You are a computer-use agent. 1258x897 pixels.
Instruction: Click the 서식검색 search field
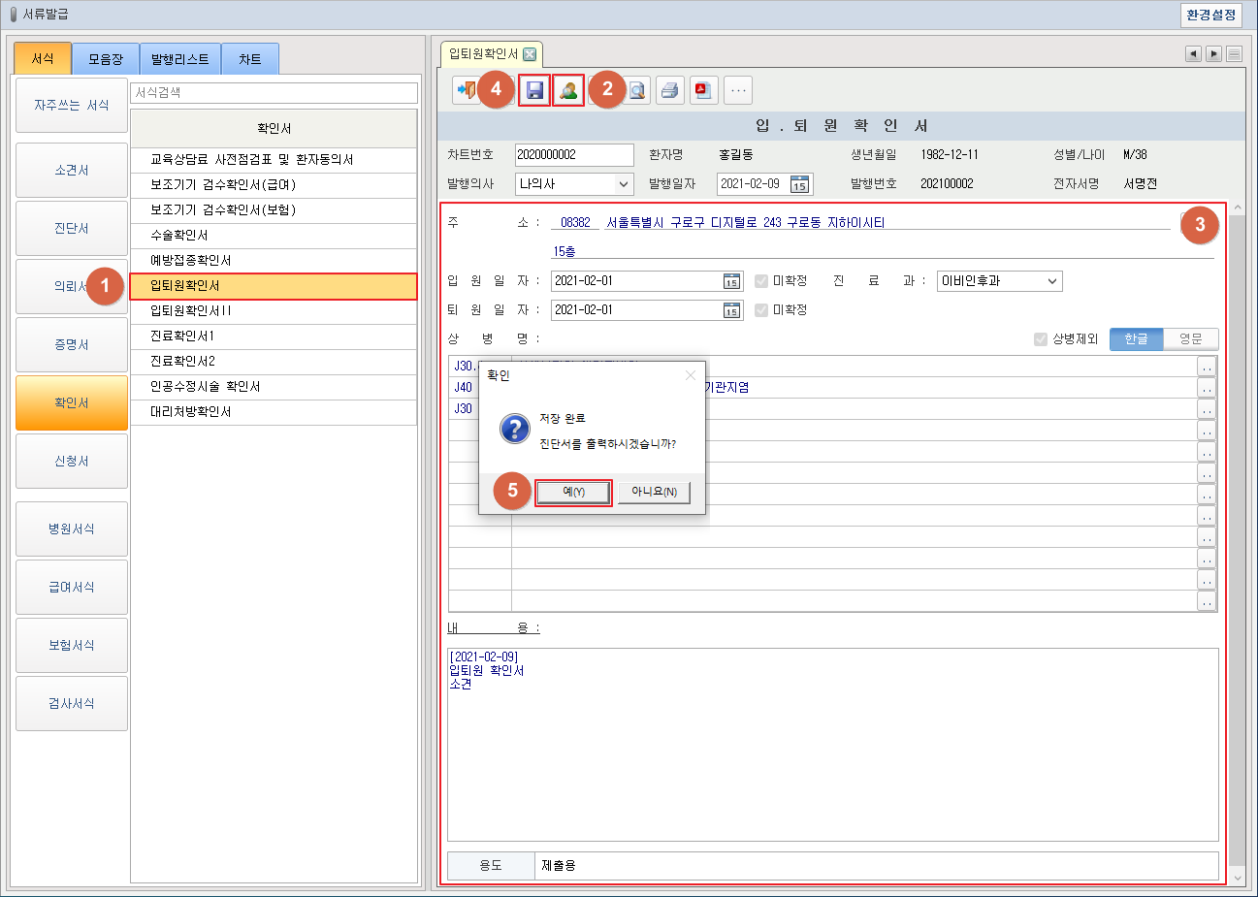pos(274,92)
